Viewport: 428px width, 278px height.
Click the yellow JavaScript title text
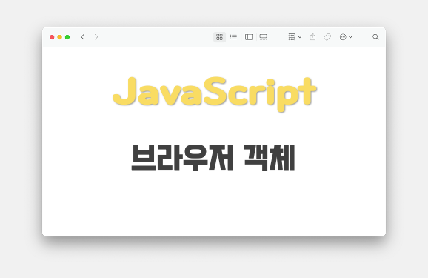(x=215, y=94)
